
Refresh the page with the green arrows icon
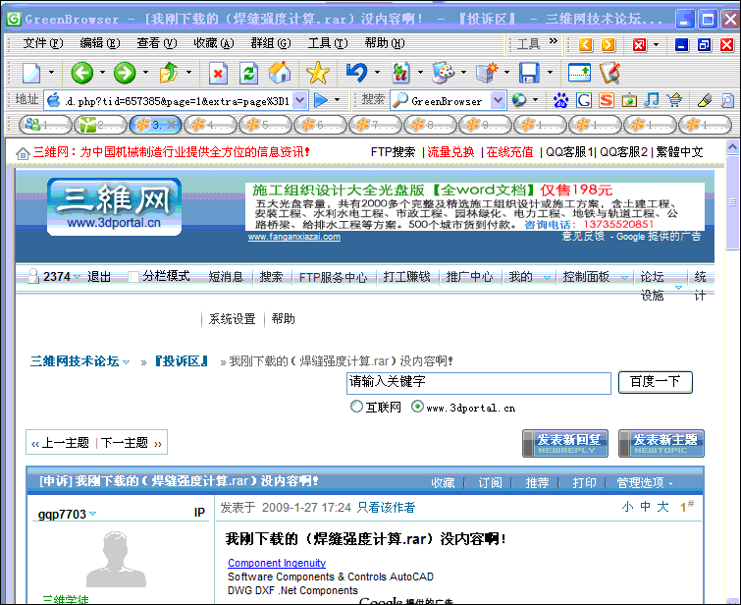point(248,73)
